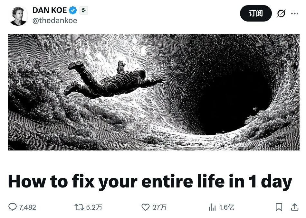The width and height of the screenshot is (306, 218).
Task: Click the 5.2万 repost count
Action: [x=94, y=207]
